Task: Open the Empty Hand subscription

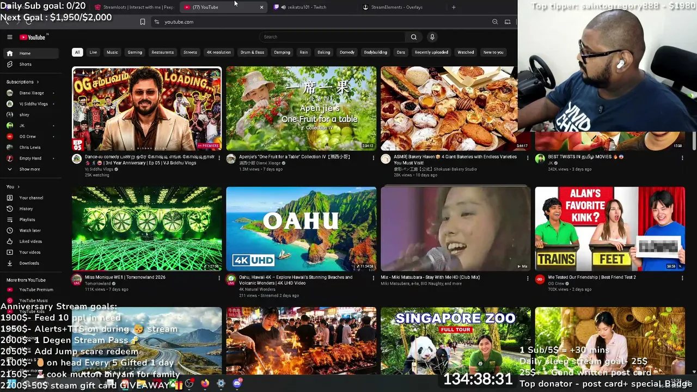Action: pyautogui.click(x=32, y=158)
